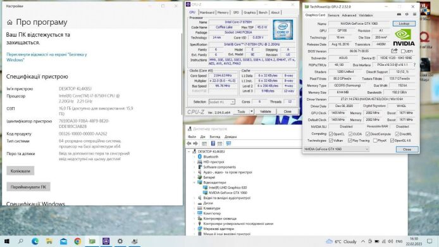
Task: Toggle the UEFI checkbox in GPU-Z
Action: [x=403, y=51]
